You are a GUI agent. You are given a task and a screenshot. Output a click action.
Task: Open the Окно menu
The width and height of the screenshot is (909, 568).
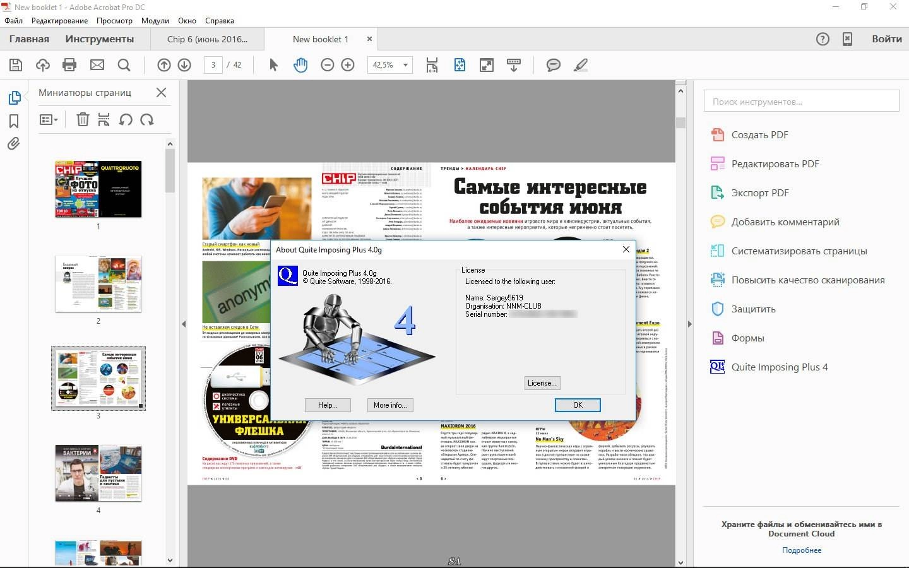click(x=187, y=20)
